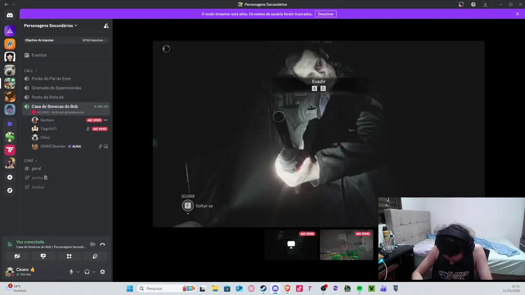Collapse the CALL category
The image size is (525, 295).
click(30, 71)
